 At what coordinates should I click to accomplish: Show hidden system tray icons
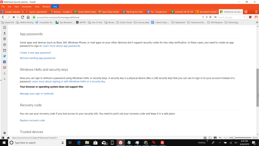[x=220, y=143]
